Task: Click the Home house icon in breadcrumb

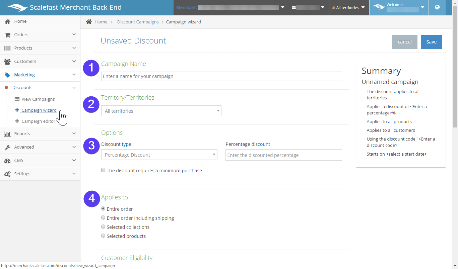Action: point(89,22)
